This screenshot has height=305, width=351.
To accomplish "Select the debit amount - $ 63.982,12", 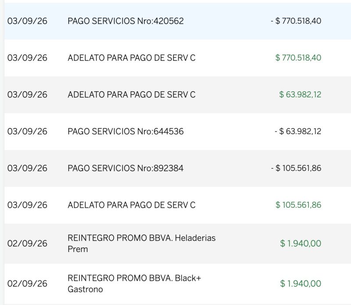I will coord(298,131).
